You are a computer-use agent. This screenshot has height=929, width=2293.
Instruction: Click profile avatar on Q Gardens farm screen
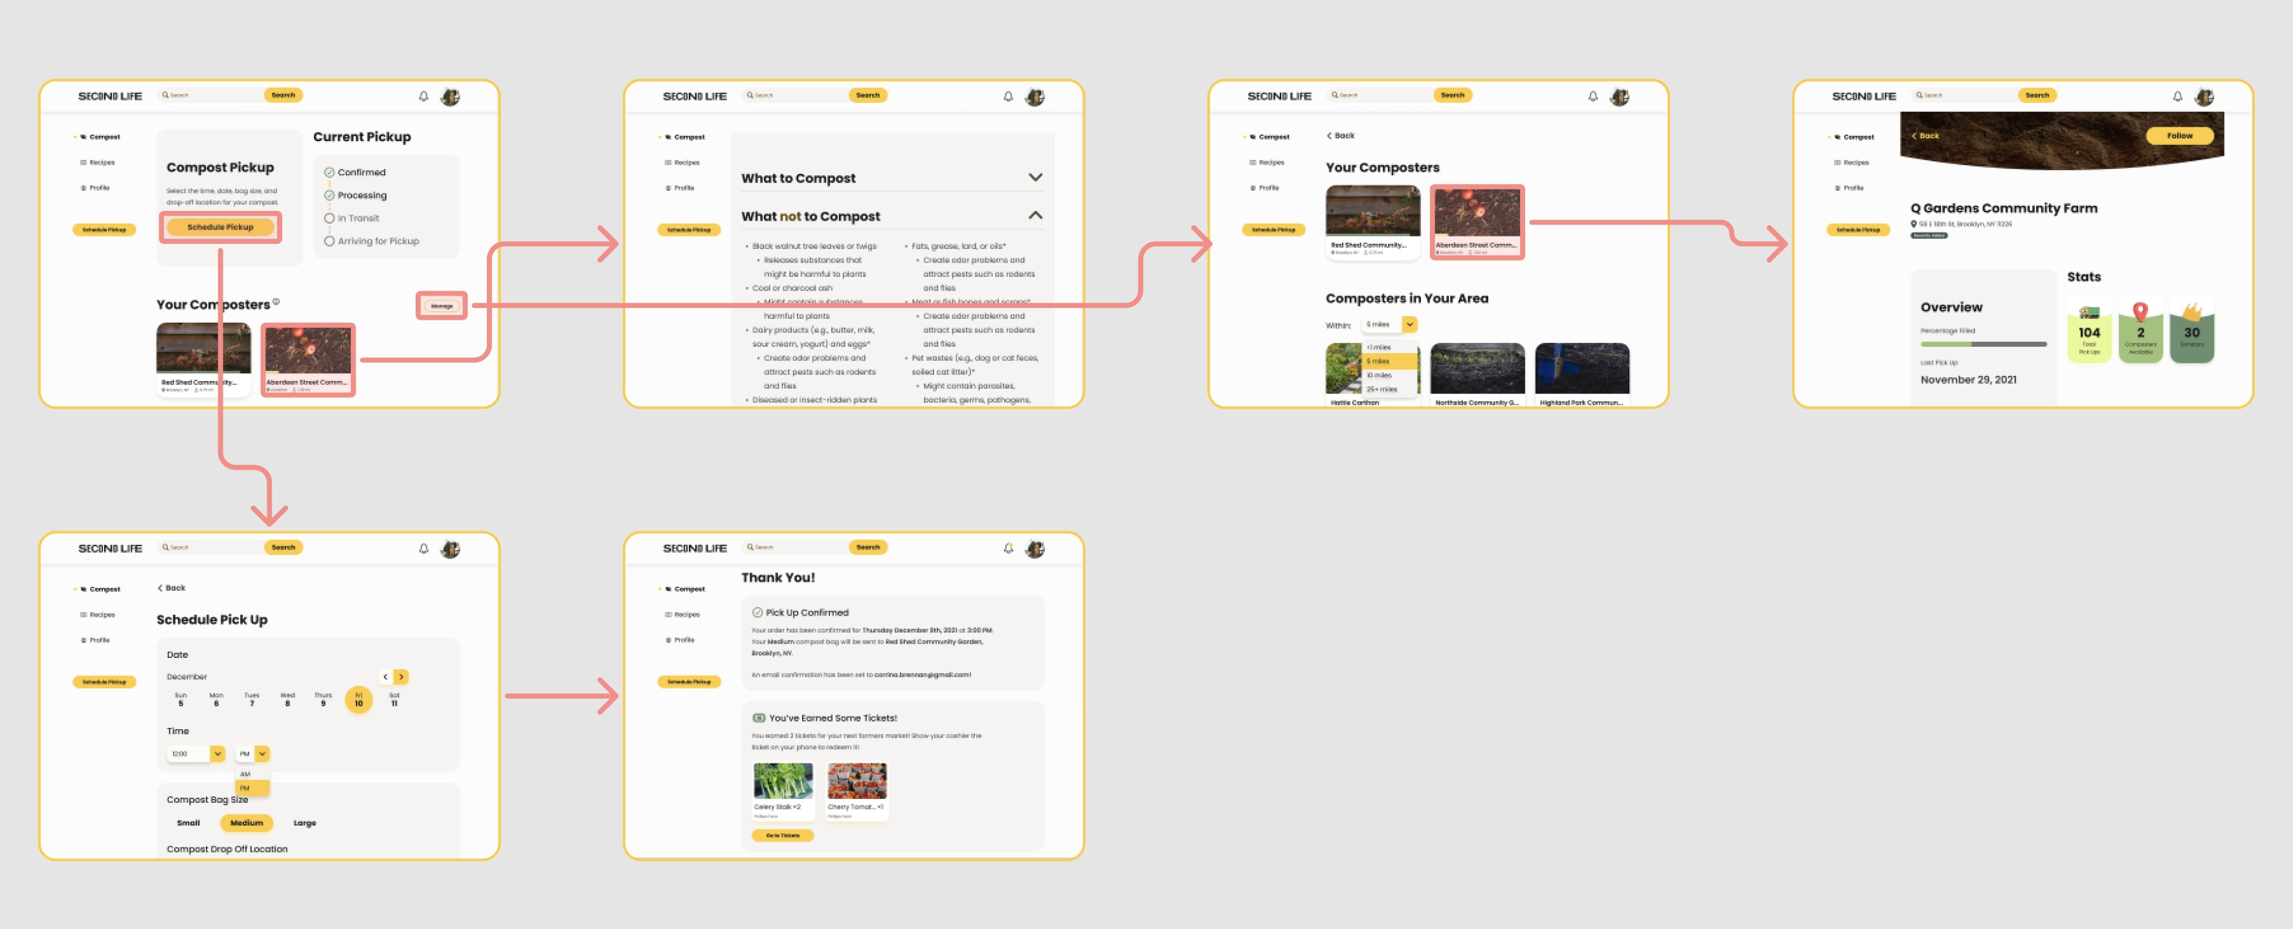click(x=2204, y=97)
